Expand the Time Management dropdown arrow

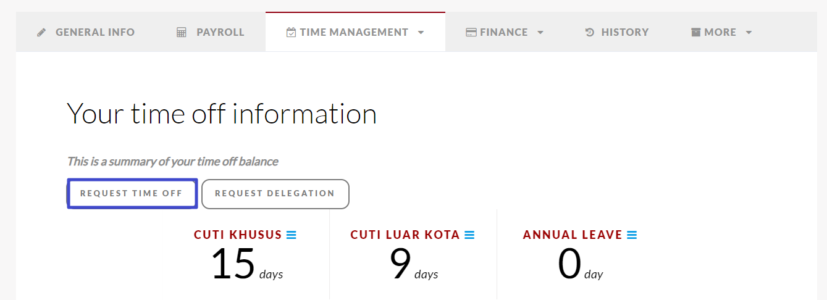click(421, 32)
